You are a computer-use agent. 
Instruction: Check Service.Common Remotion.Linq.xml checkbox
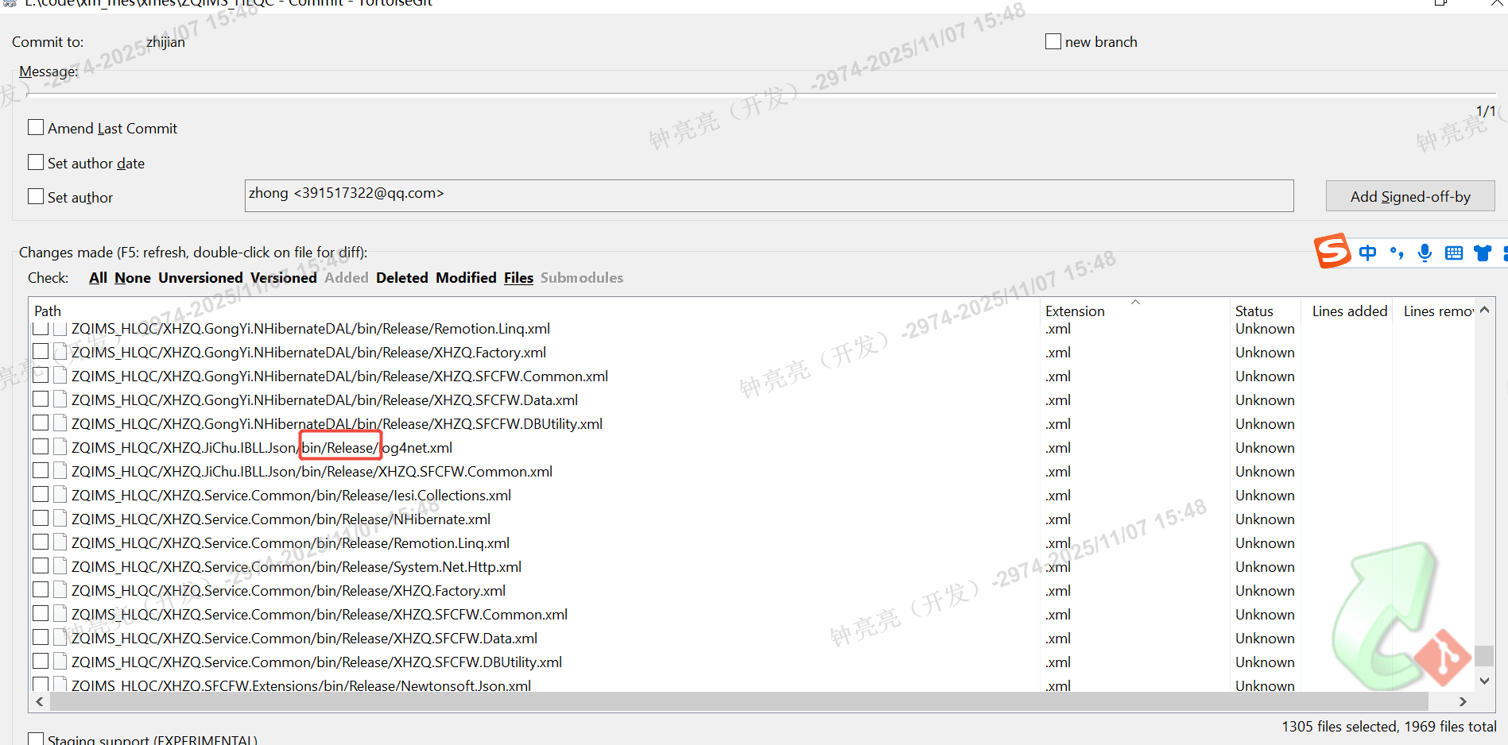41,542
